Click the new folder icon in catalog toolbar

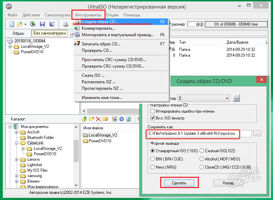[92, 119]
